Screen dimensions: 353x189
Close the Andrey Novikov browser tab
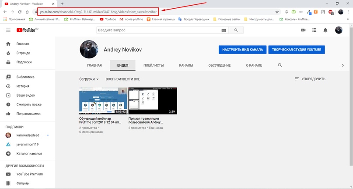53,4
